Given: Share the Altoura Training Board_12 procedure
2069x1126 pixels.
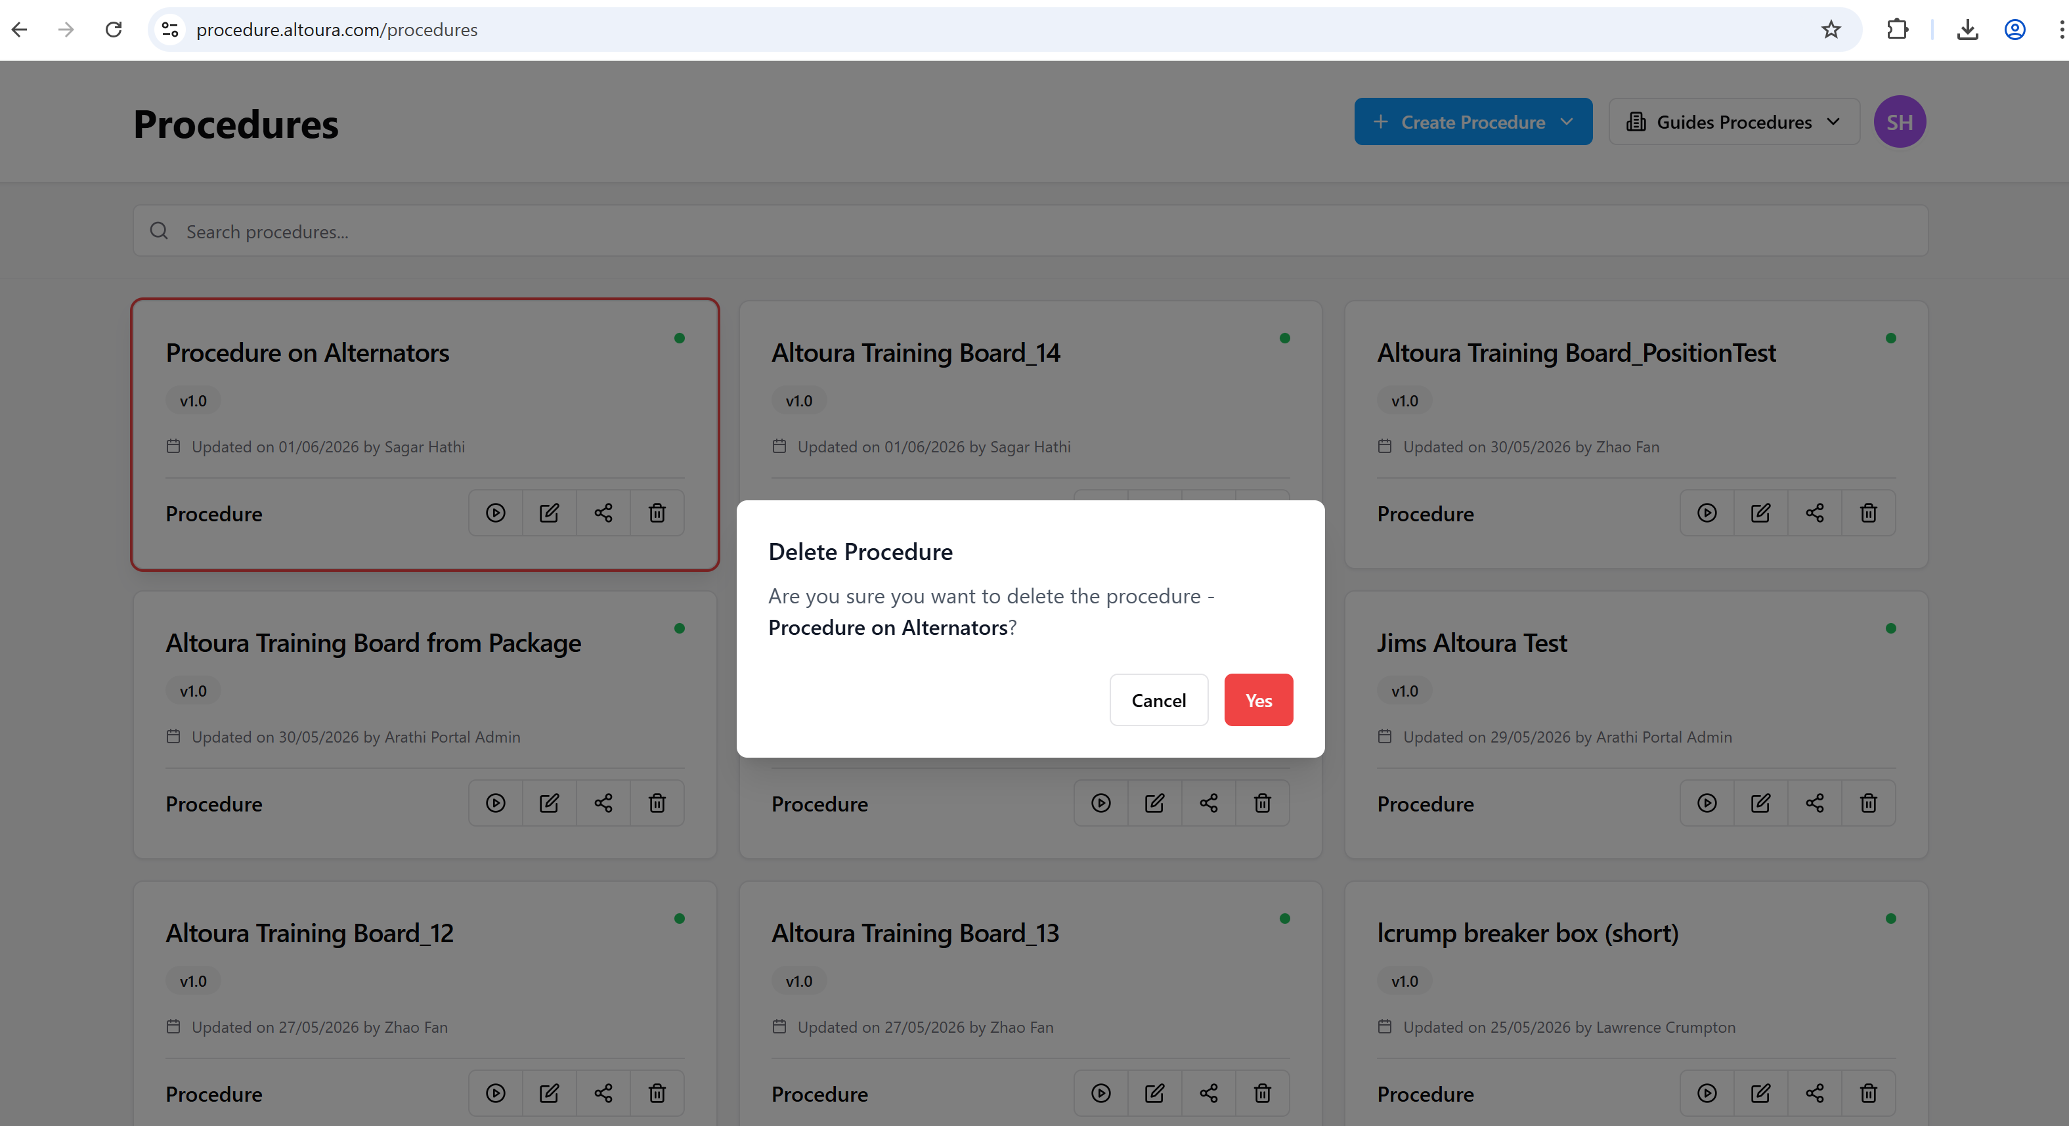Looking at the screenshot, I should [x=603, y=1093].
